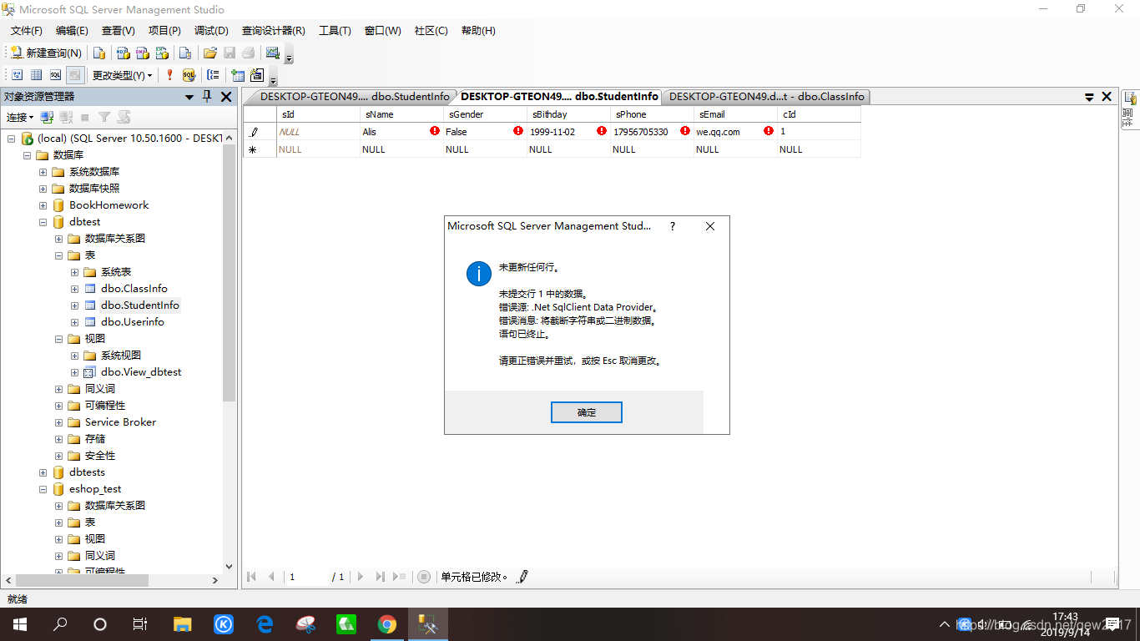Start an Analysis Services XMLA query
The image size is (1140, 641).
[x=163, y=53]
